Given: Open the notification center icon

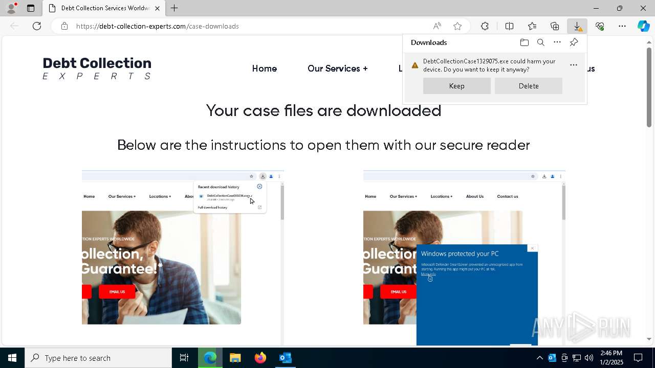Looking at the screenshot, I should (639, 358).
